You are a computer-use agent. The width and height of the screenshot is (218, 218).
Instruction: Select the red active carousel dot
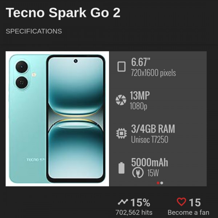158,183
